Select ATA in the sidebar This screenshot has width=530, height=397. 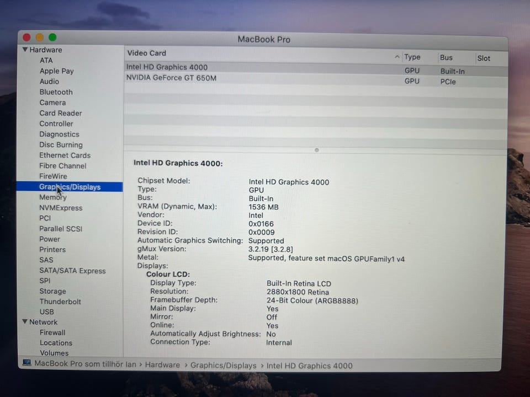[46, 61]
